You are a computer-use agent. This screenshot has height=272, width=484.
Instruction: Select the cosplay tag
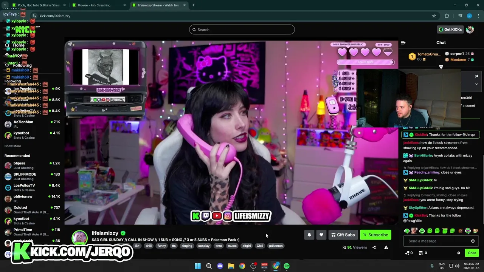click(204, 246)
